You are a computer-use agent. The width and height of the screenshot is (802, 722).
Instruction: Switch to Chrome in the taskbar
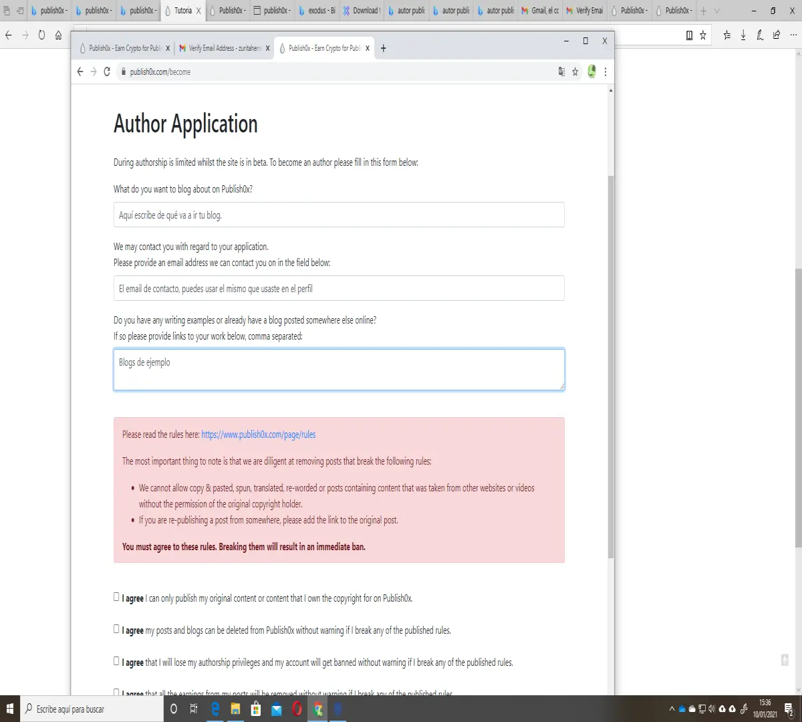coord(318,709)
